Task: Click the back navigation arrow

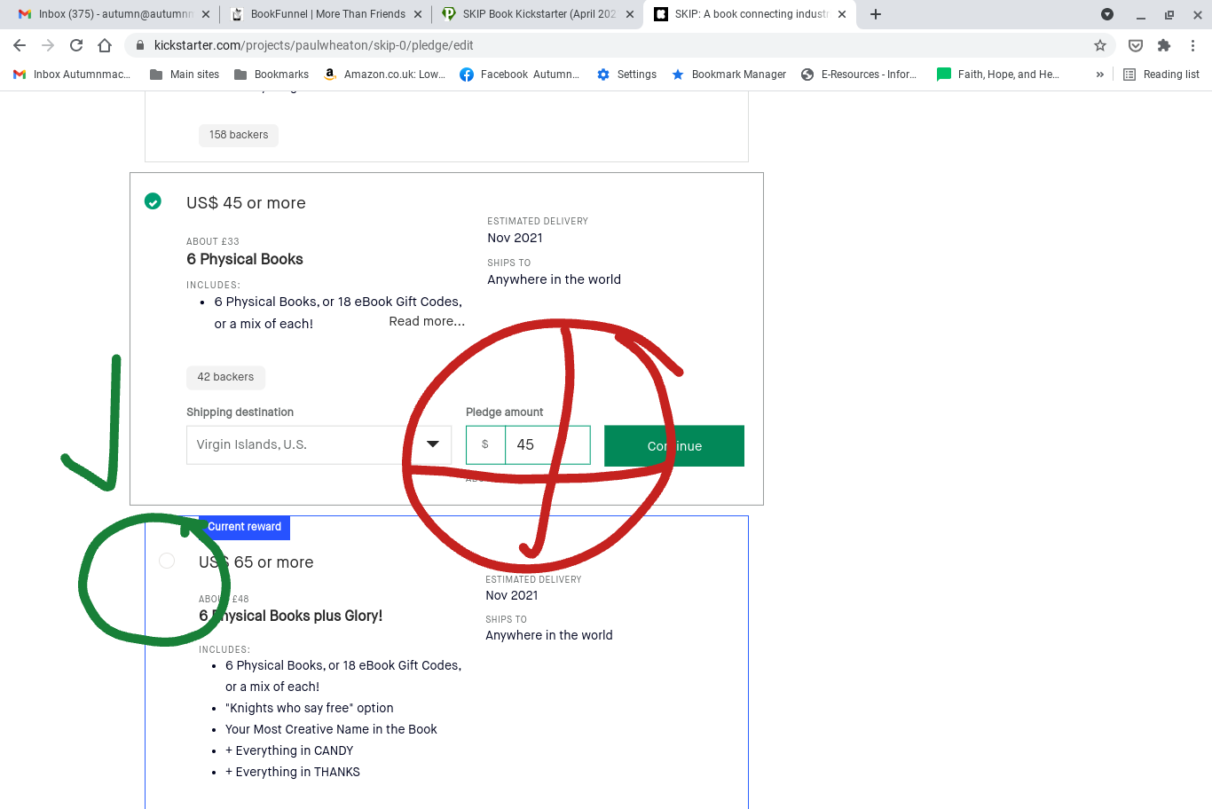Action: (x=20, y=45)
